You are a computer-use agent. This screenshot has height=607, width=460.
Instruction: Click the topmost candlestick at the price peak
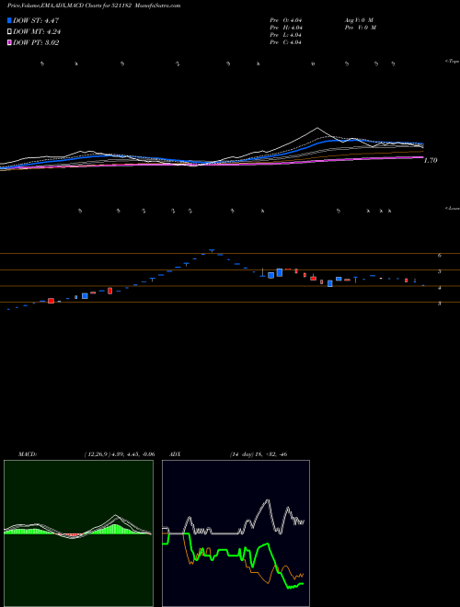[212, 250]
